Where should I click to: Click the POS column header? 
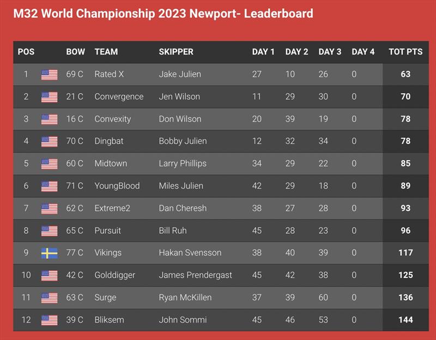pyautogui.click(x=26, y=52)
